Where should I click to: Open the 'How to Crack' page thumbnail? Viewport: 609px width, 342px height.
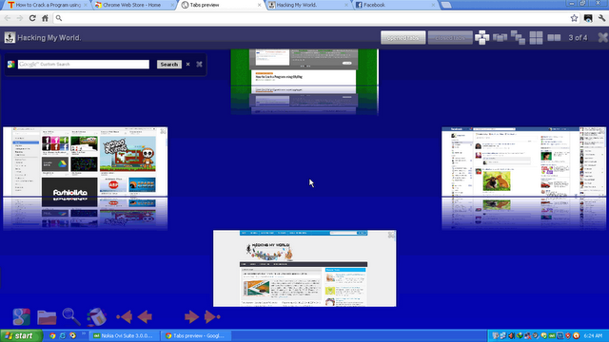pyautogui.click(x=304, y=67)
